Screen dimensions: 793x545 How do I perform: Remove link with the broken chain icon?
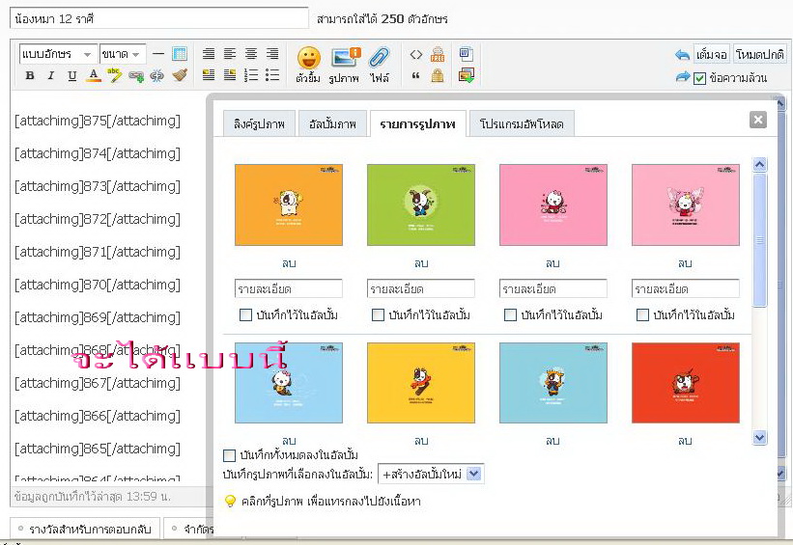(156, 76)
